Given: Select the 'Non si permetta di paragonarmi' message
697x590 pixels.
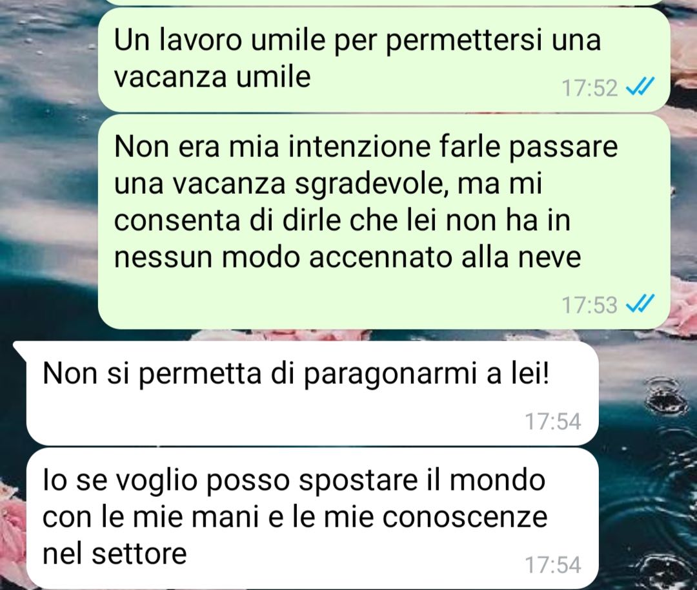Looking at the screenshot, I should [x=312, y=393].
